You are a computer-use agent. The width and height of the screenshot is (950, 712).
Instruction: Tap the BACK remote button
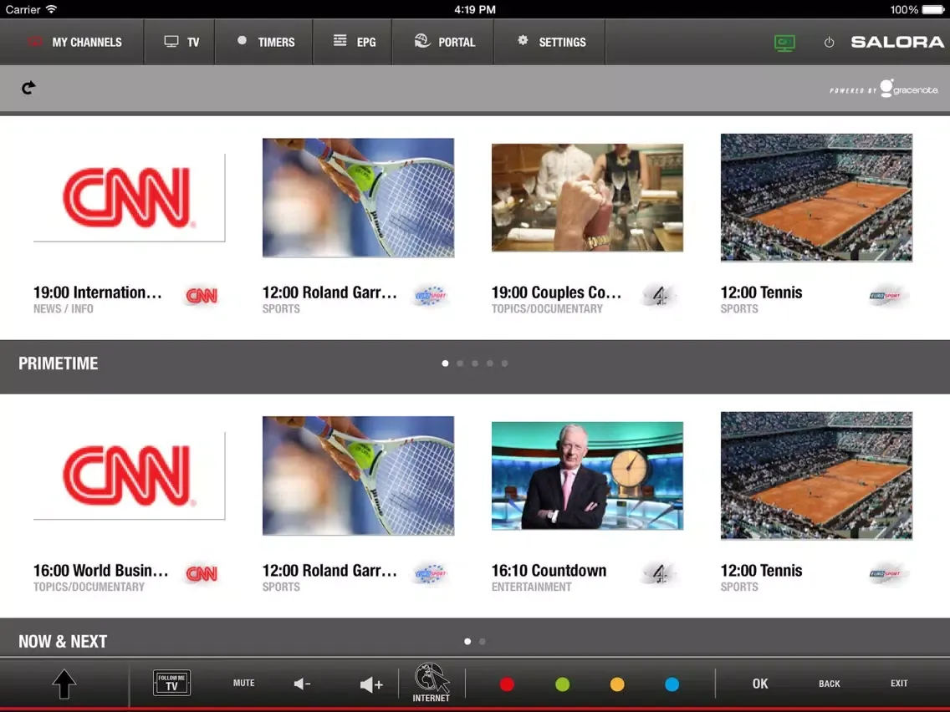(830, 684)
